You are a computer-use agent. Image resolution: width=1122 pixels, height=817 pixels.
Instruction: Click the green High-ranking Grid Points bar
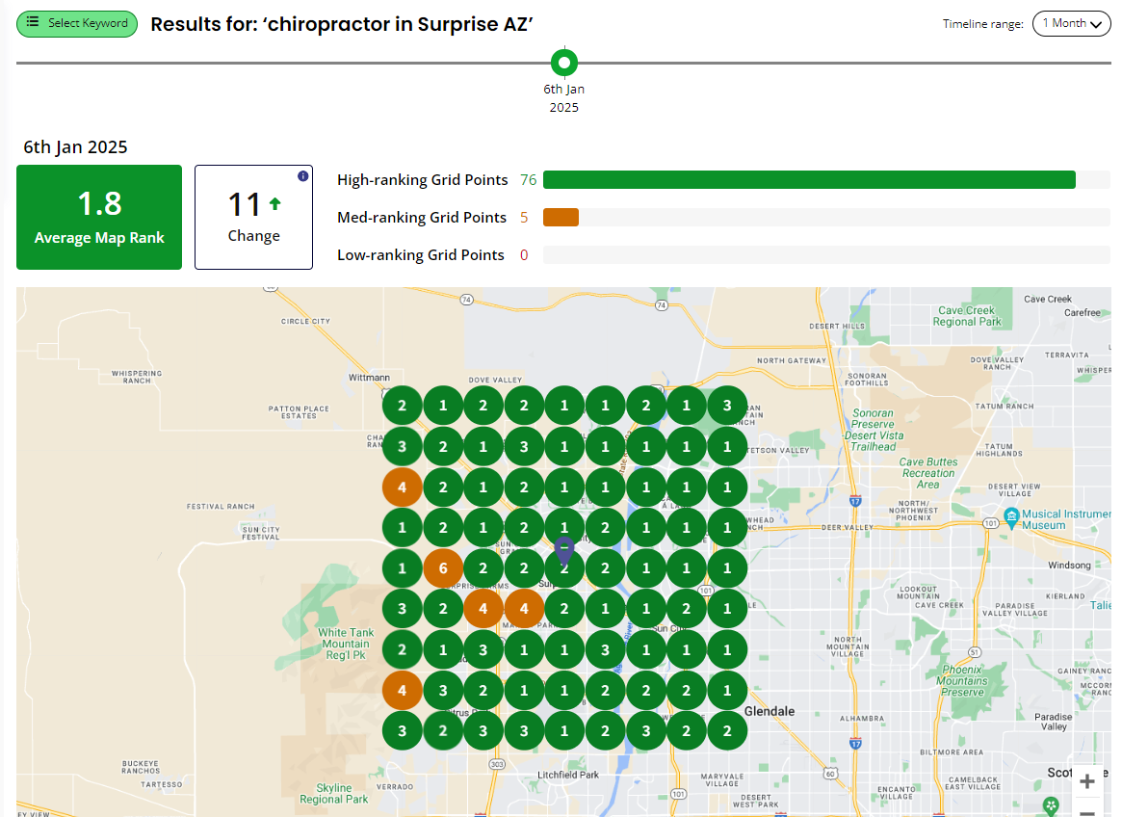(x=809, y=180)
